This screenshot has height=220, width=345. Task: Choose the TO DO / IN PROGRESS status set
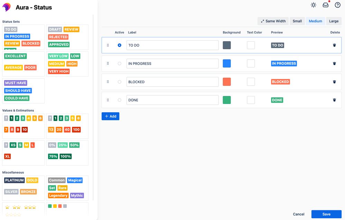[23, 37]
